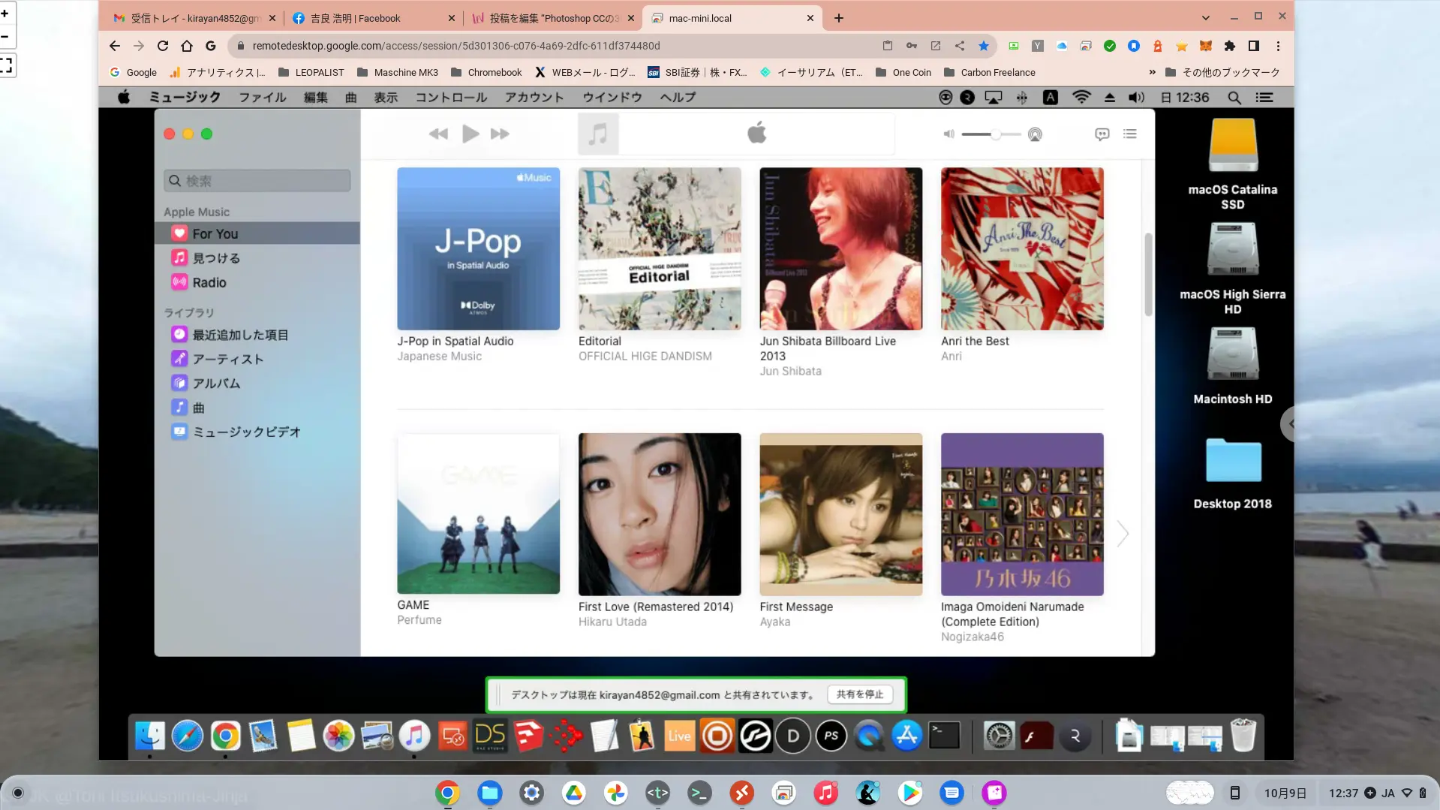Open the 編集 menu
The height and width of the screenshot is (810, 1440).
pos(315,97)
